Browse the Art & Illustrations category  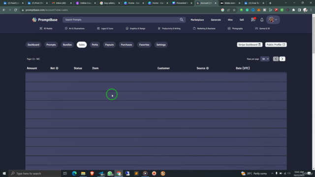point(74,29)
